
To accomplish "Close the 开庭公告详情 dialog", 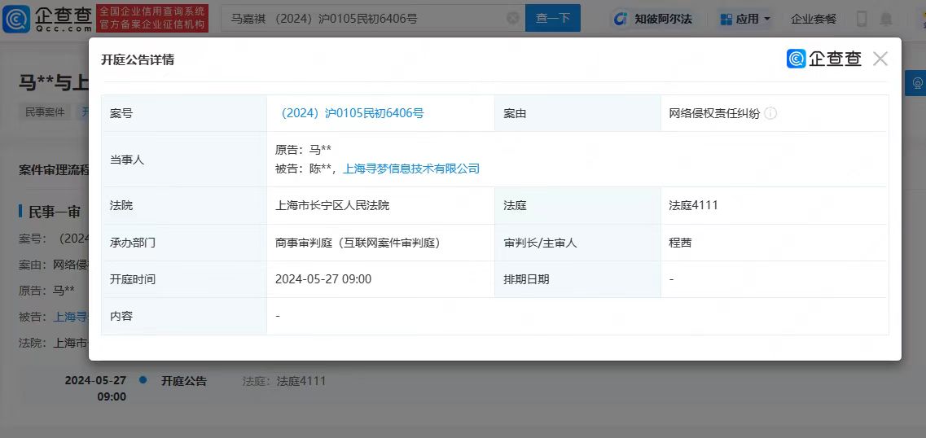I will pos(880,59).
